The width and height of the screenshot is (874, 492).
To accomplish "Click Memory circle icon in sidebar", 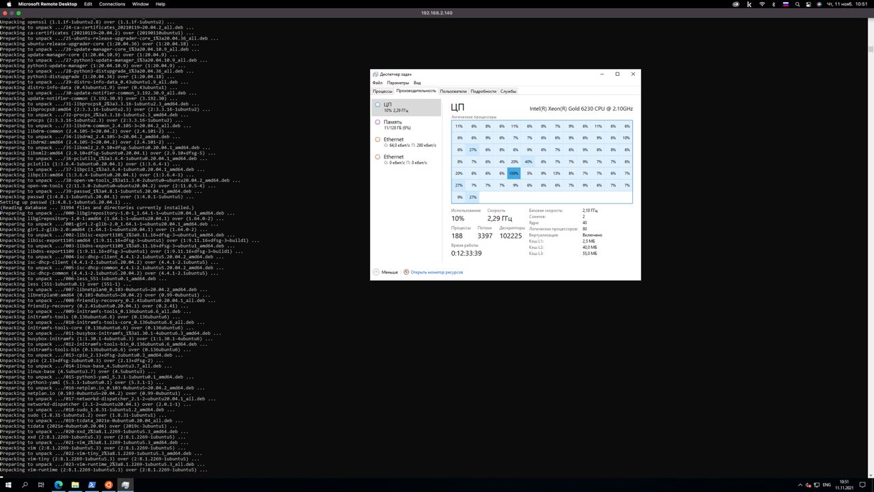I will coord(378,122).
